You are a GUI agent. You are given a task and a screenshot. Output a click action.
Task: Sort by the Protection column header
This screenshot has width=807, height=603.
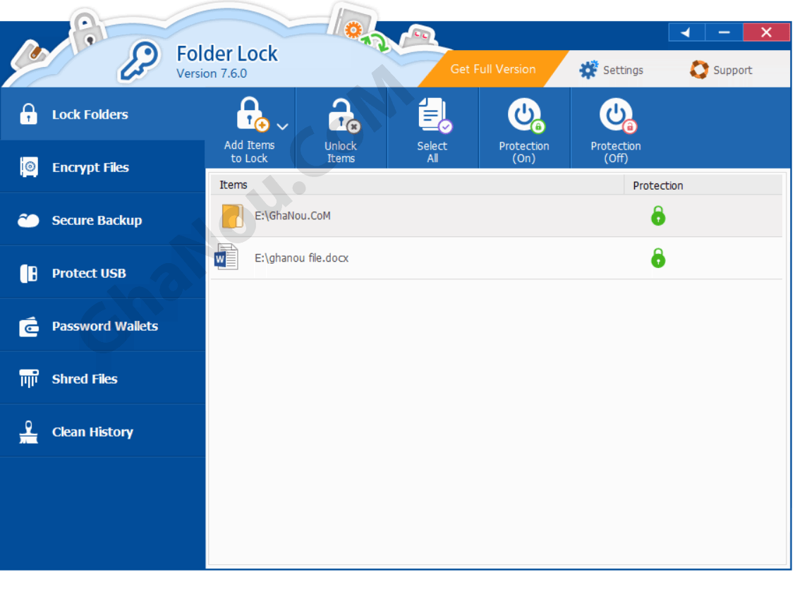click(x=703, y=185)
